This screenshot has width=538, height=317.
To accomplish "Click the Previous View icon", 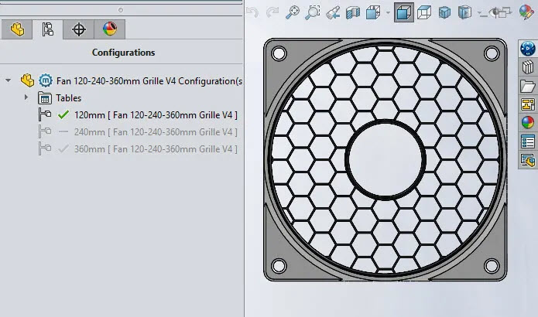I will pyautogui.click(x=332, y=12).
